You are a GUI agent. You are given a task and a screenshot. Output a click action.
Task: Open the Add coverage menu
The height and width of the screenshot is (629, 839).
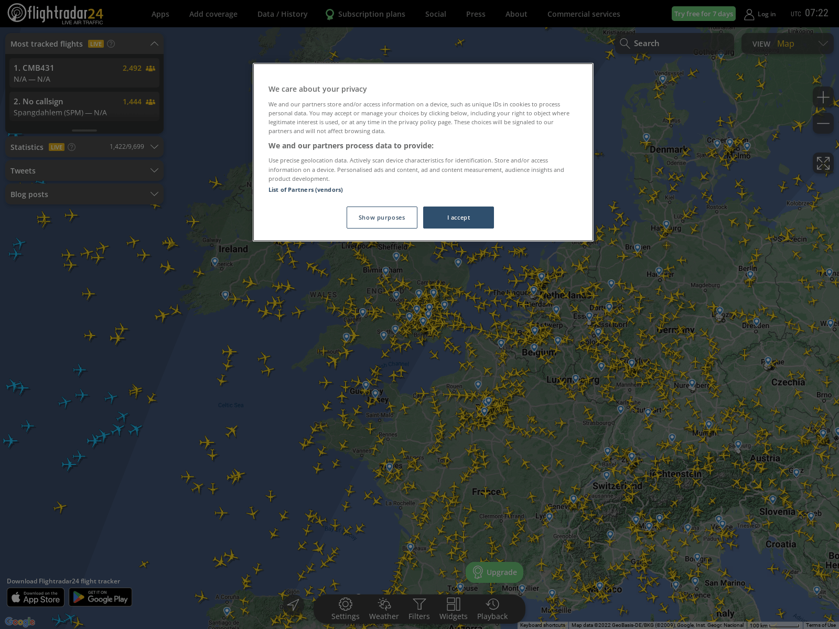[x=213, y=14]
